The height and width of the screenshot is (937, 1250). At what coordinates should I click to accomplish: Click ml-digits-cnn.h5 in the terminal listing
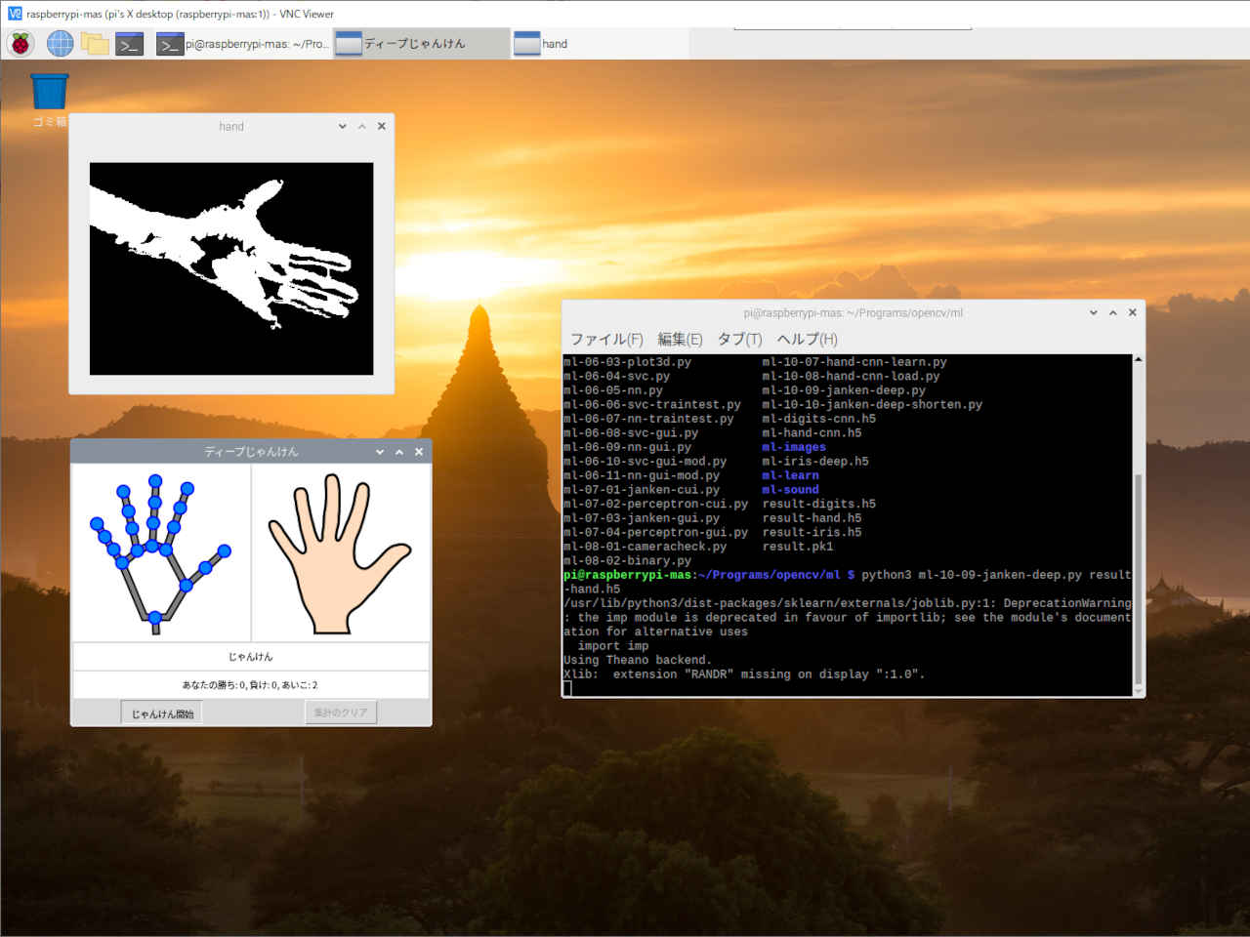point(818,419)
